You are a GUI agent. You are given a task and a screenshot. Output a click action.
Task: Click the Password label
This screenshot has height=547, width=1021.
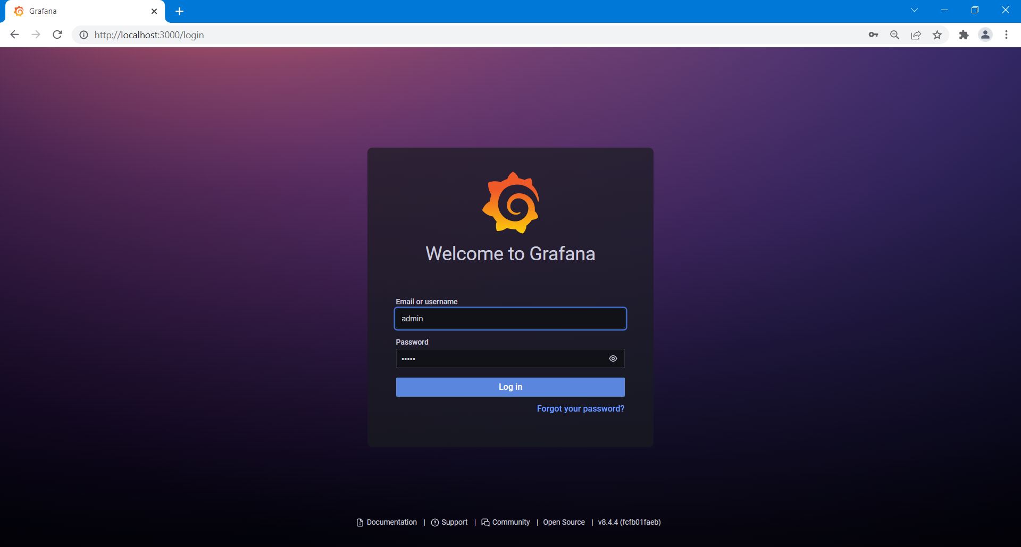point(412,342)
